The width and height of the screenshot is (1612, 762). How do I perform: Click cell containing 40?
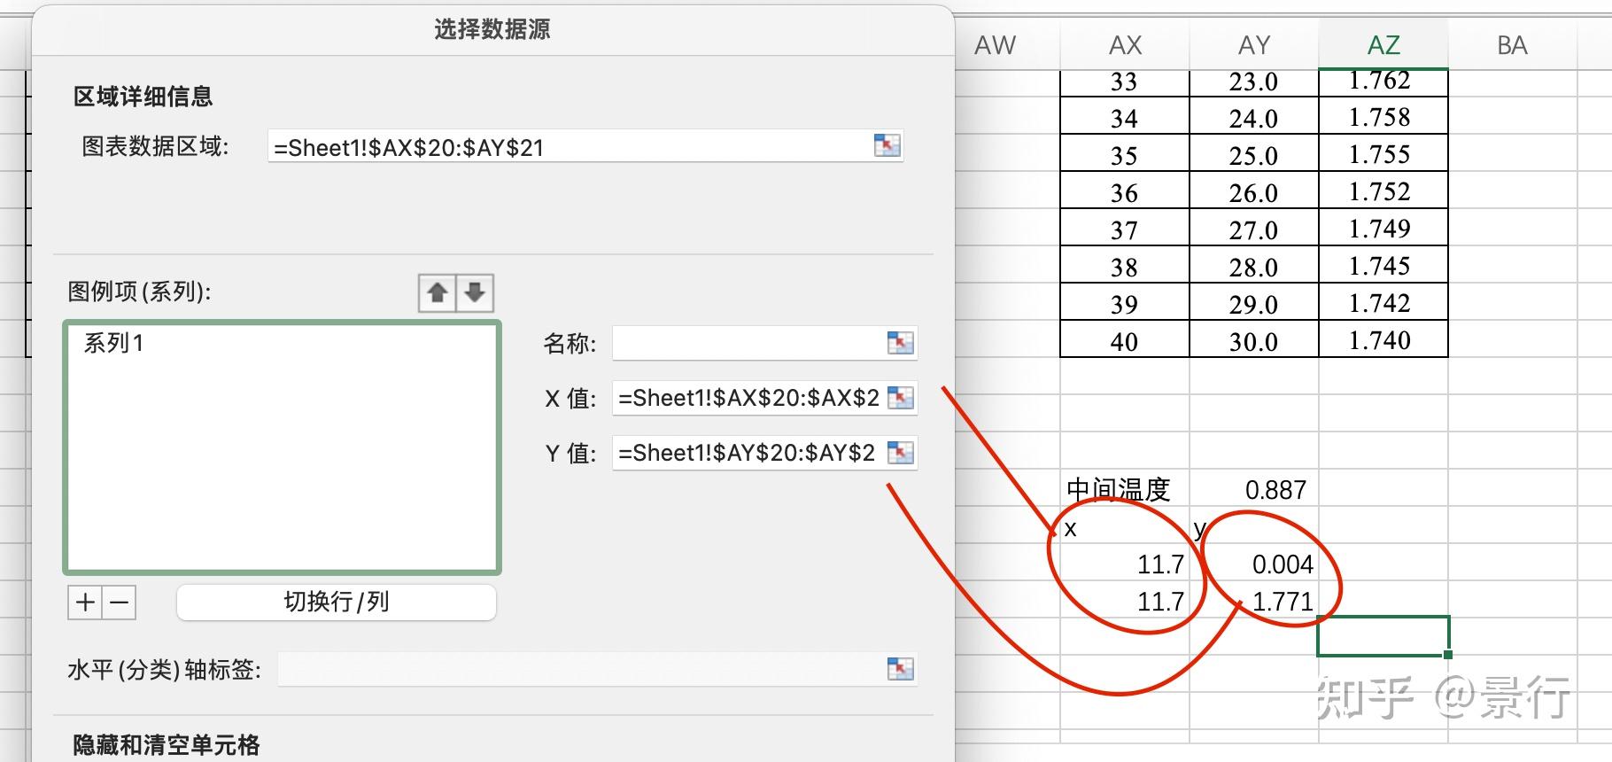pos(1125,339)
